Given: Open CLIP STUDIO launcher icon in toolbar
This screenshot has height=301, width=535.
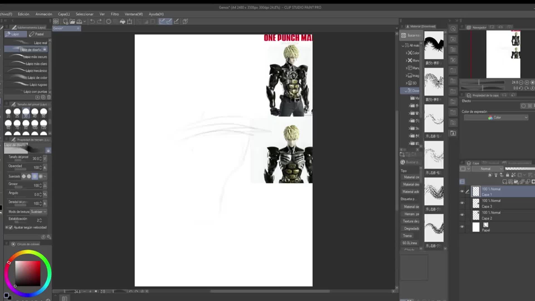Looking at the screenshot, I should pyautogui.click(x=56, y=21).
